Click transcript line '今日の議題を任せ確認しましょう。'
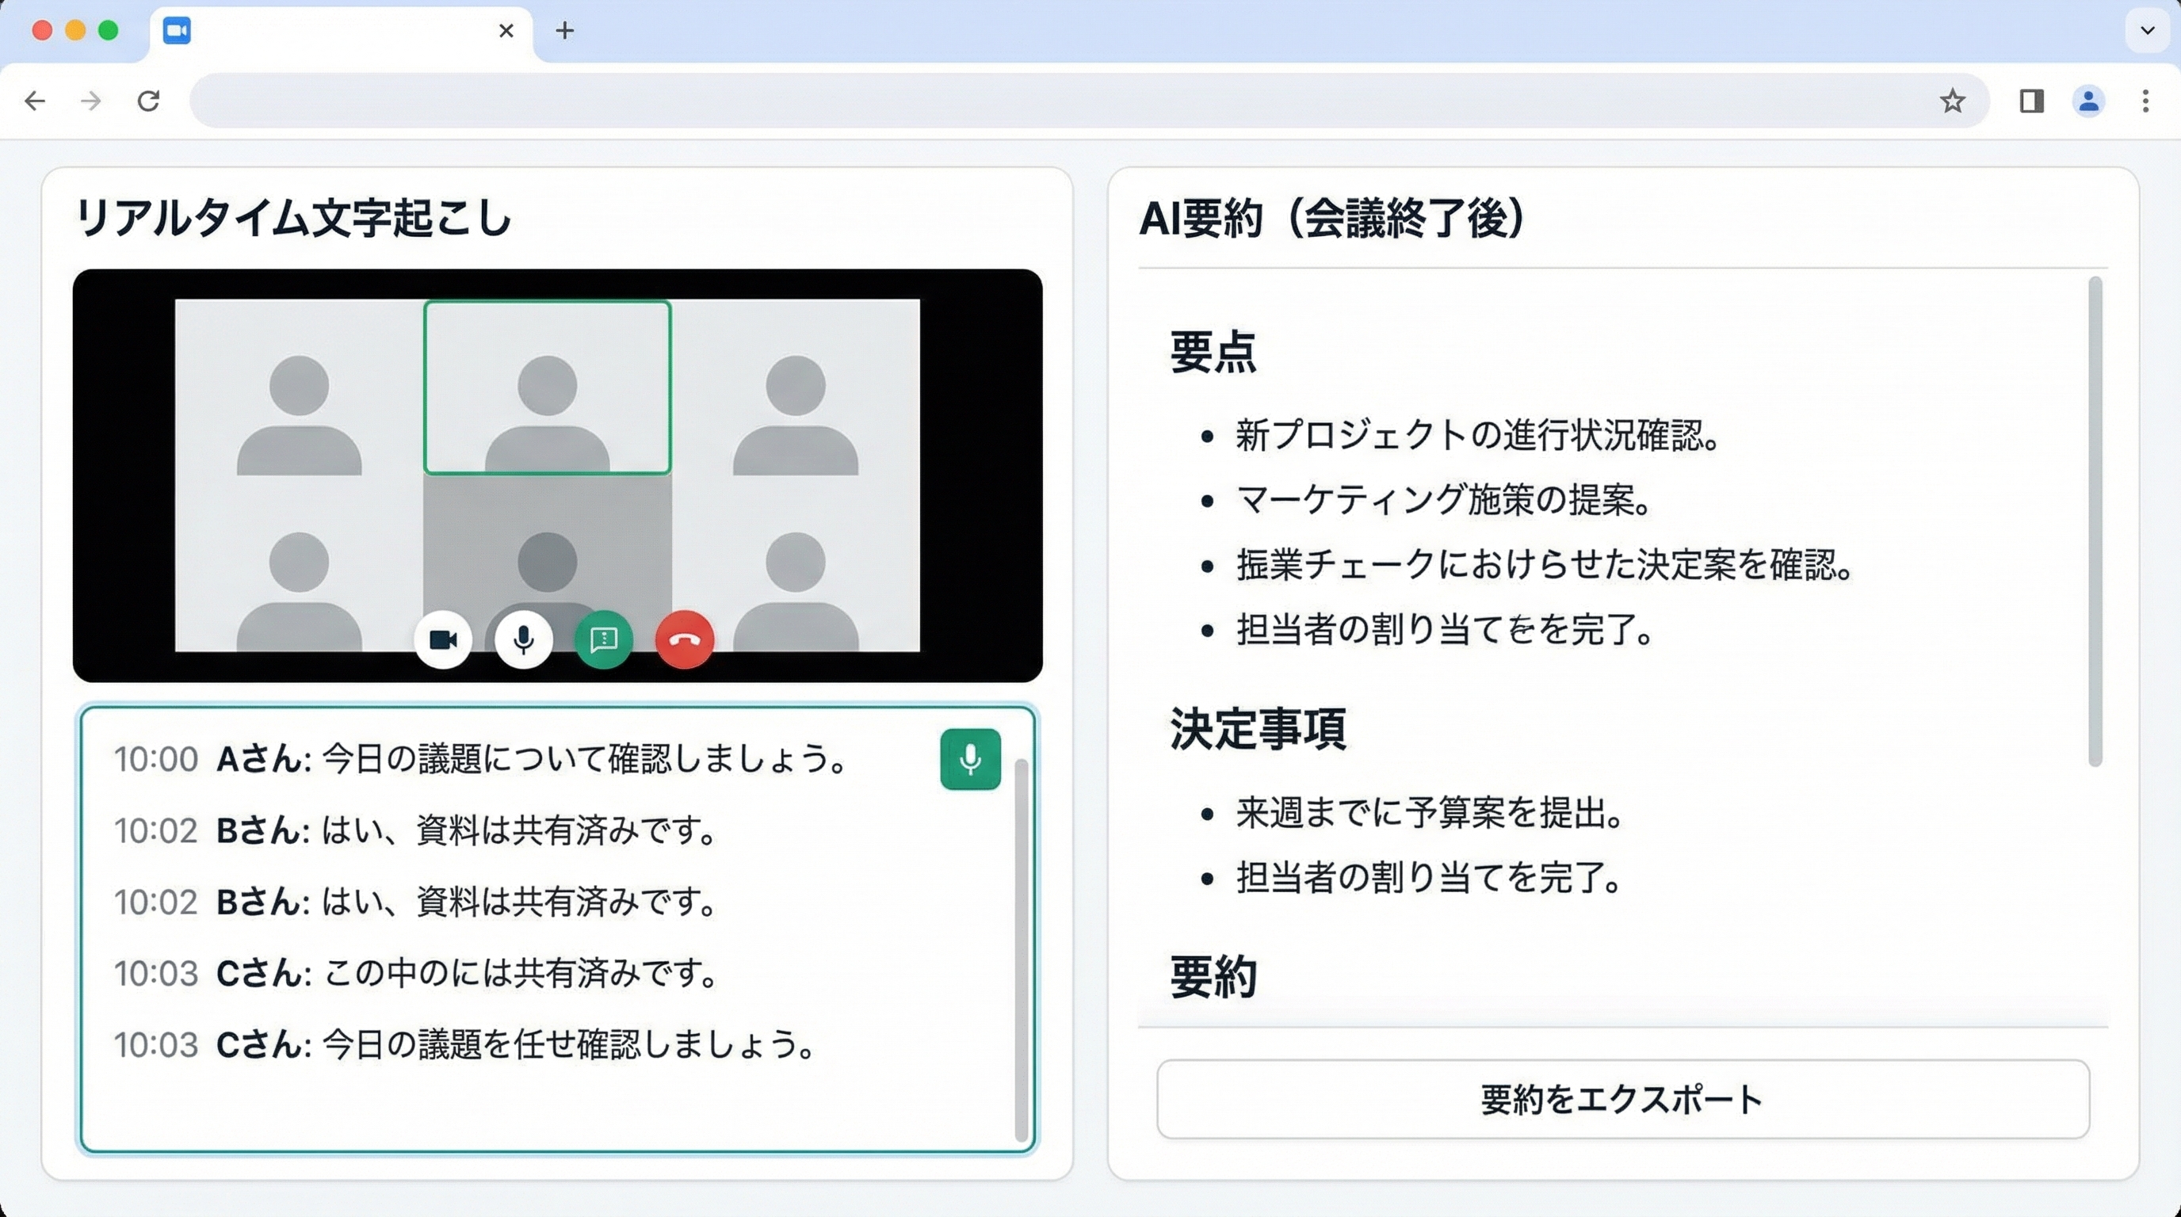 (570, 1044)
